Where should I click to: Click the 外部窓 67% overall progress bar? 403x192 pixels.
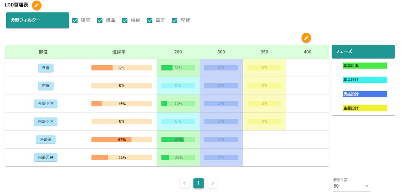tap(122, 140)
